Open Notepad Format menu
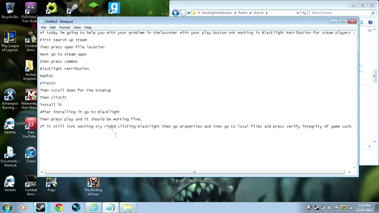This screenshot has width=379, height=213. pos(65,27)
